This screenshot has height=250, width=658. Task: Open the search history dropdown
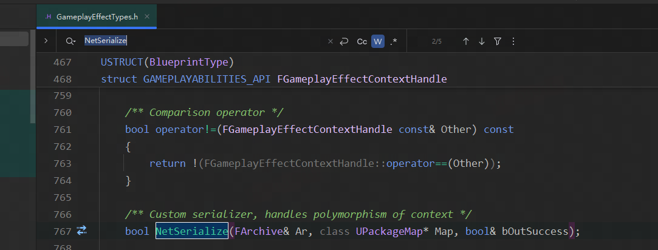point(71,41)
